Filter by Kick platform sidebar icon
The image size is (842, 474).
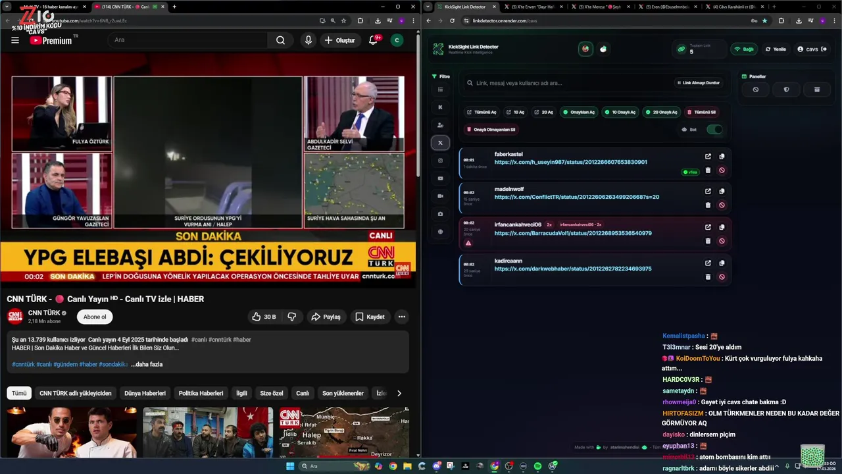(440, 107)
